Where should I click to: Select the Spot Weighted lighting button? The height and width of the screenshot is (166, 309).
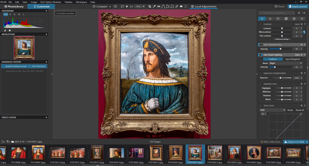pyautogui.click(x=292, y=59)
